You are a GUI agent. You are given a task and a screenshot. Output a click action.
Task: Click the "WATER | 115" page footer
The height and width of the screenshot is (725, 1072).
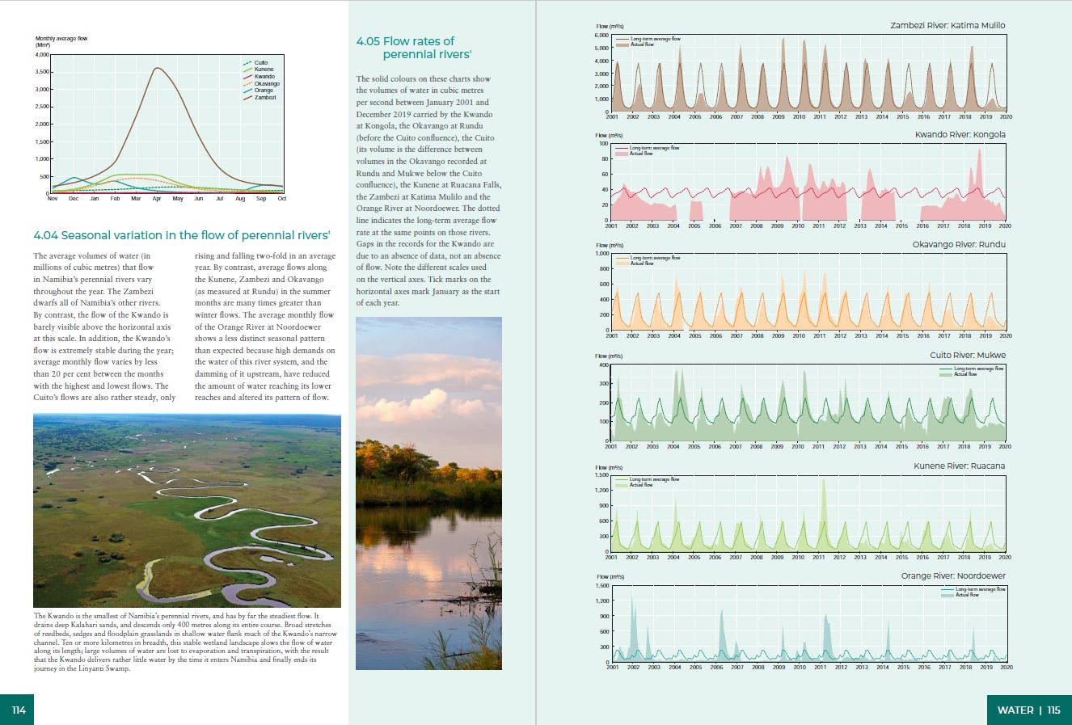click(x=1028, y=710)
